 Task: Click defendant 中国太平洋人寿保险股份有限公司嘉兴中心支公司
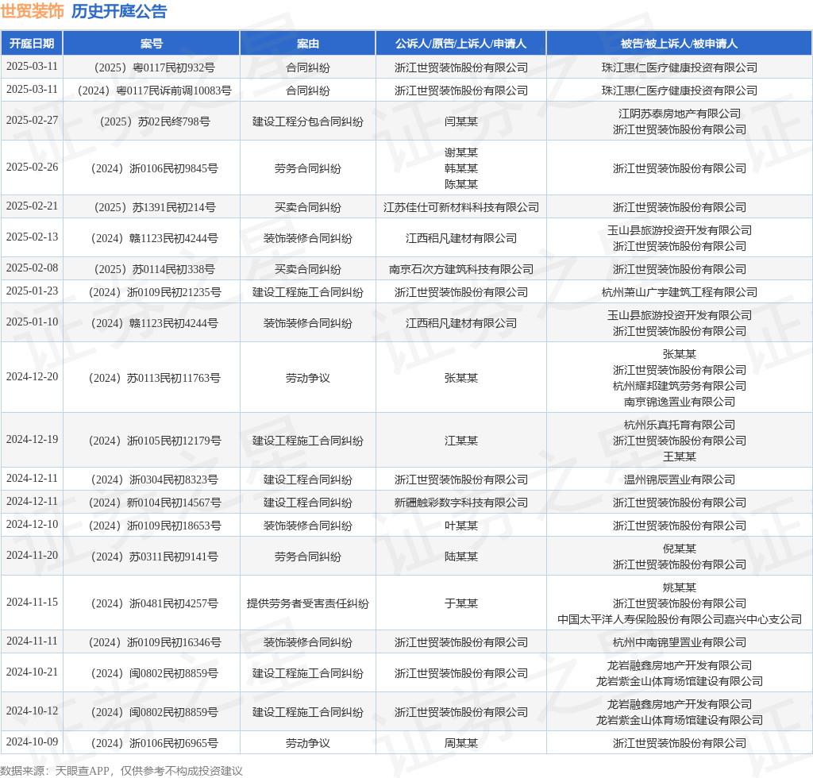680,619
